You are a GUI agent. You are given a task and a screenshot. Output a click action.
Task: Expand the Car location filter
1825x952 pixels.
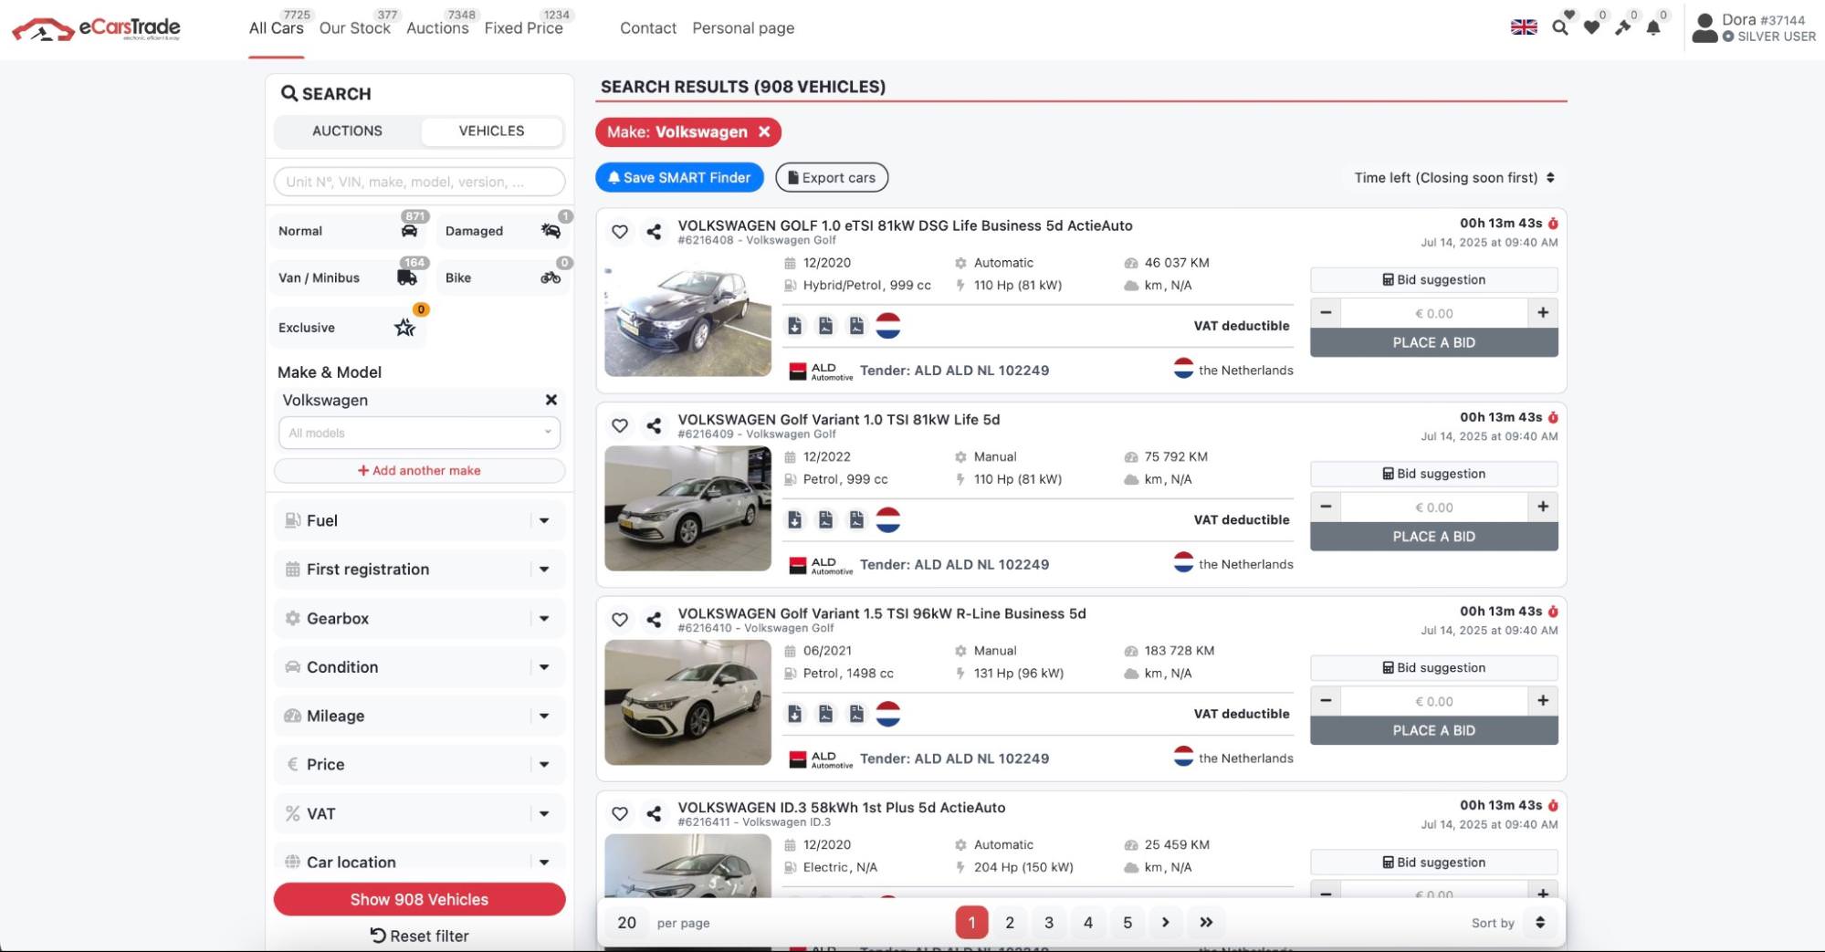point(419,862)
